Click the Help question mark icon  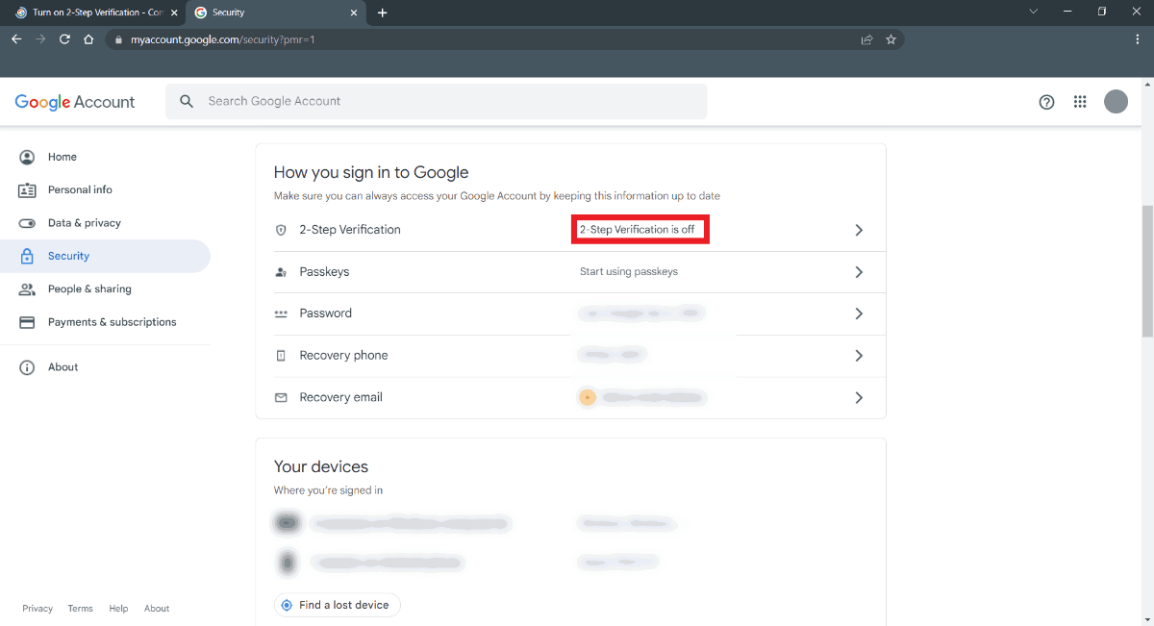1046,101
